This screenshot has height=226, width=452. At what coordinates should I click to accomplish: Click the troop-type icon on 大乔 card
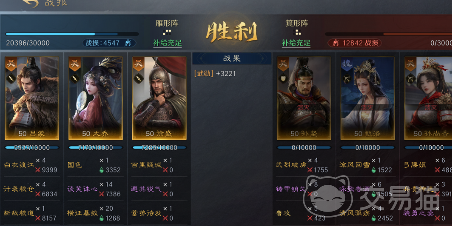[75, 78]
